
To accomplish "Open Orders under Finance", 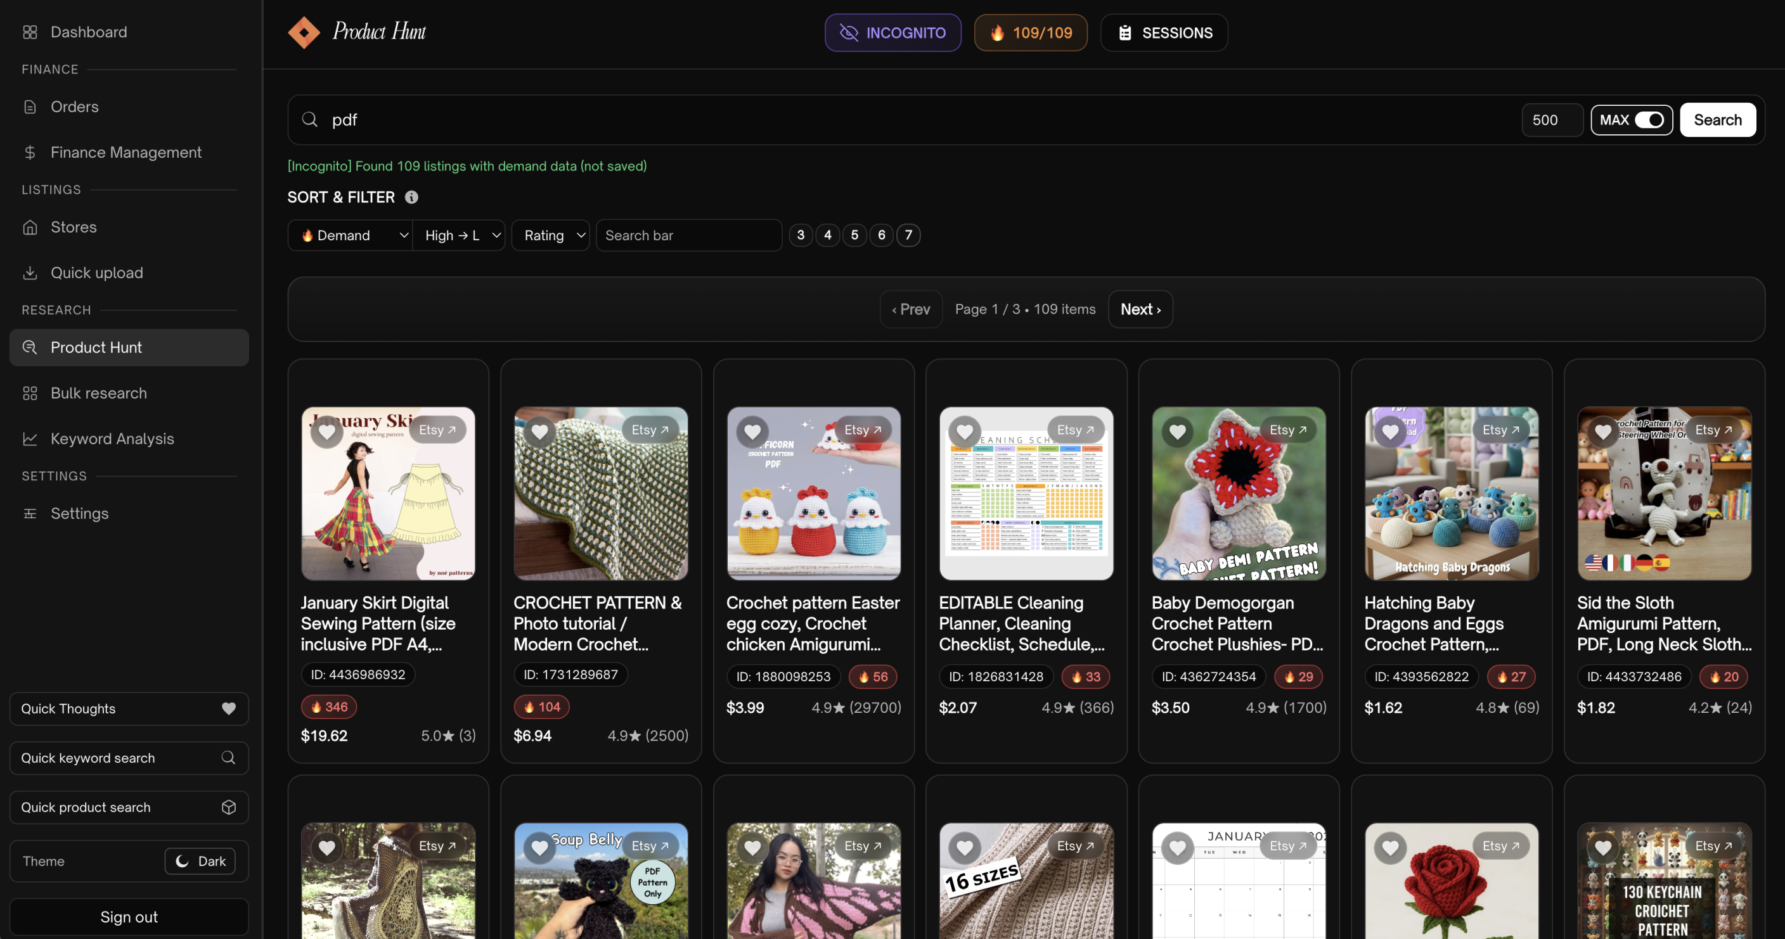I will [74, 106].
